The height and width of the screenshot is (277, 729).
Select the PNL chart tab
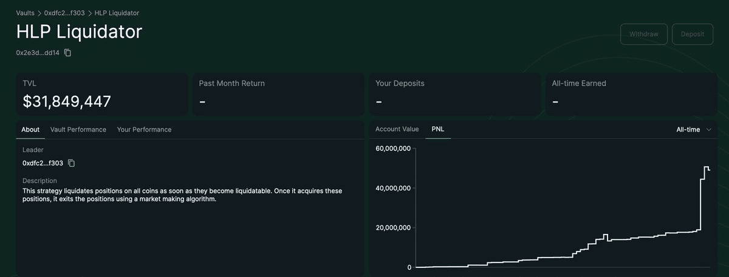(438, 129)
